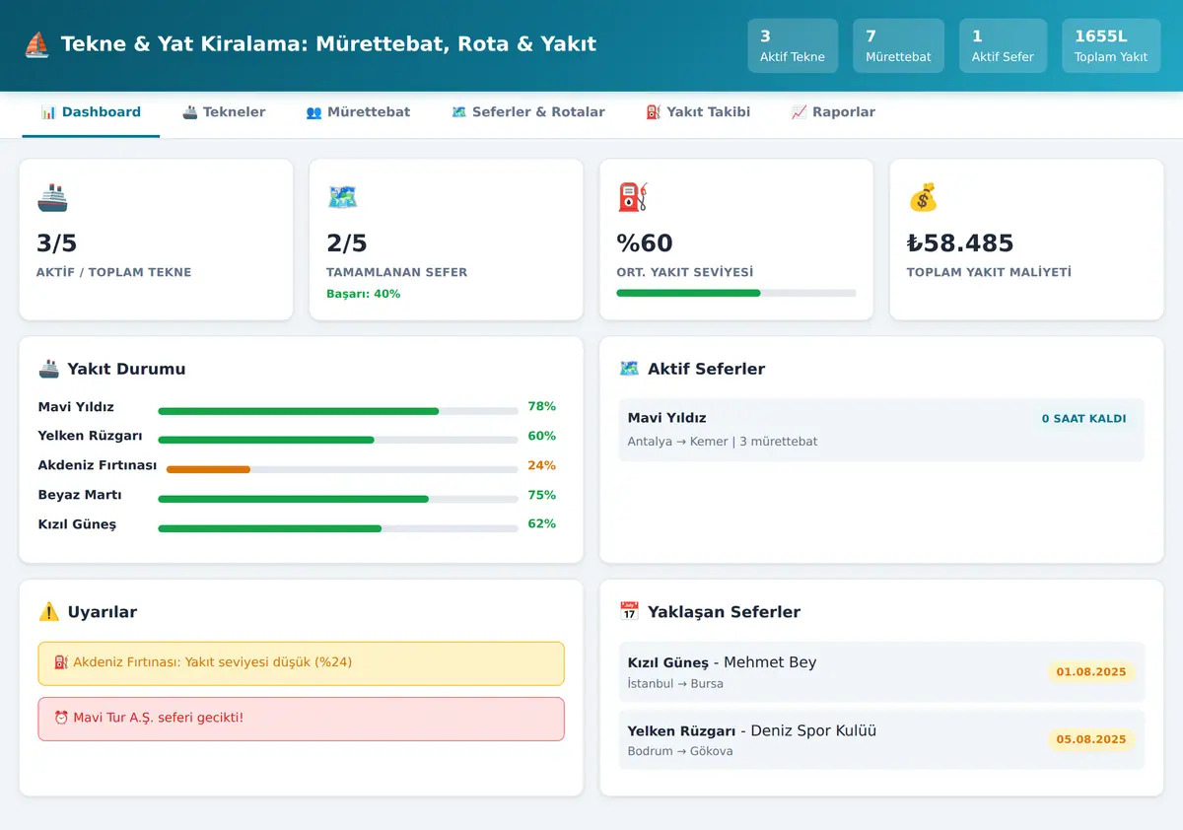1183x830 pixels.
Task: Click the warning triangle icon beside Uyarılar
Action: tap(48, 611)
